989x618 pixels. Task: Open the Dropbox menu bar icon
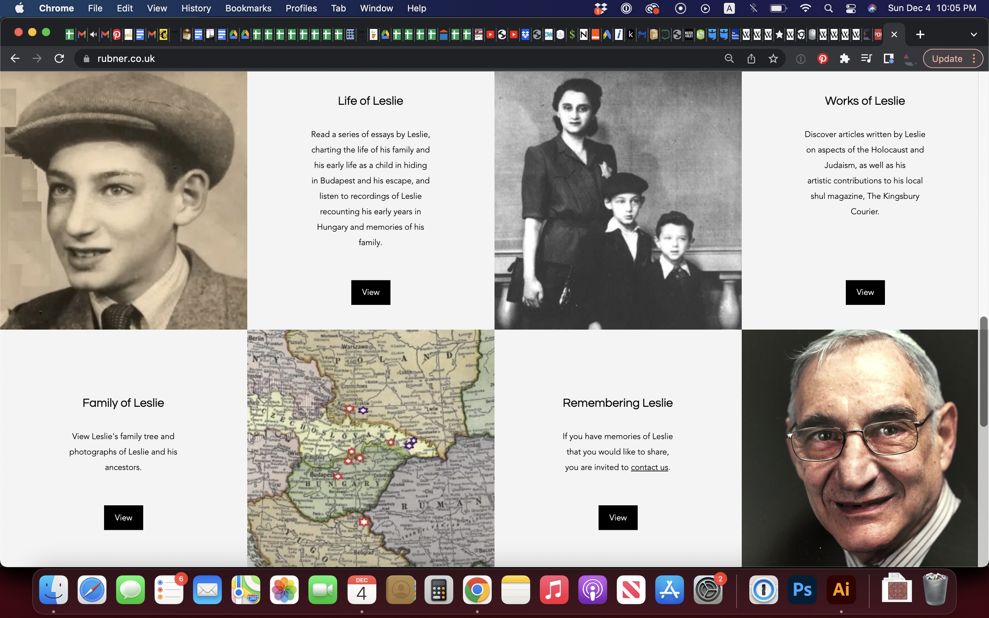(600, 8)
